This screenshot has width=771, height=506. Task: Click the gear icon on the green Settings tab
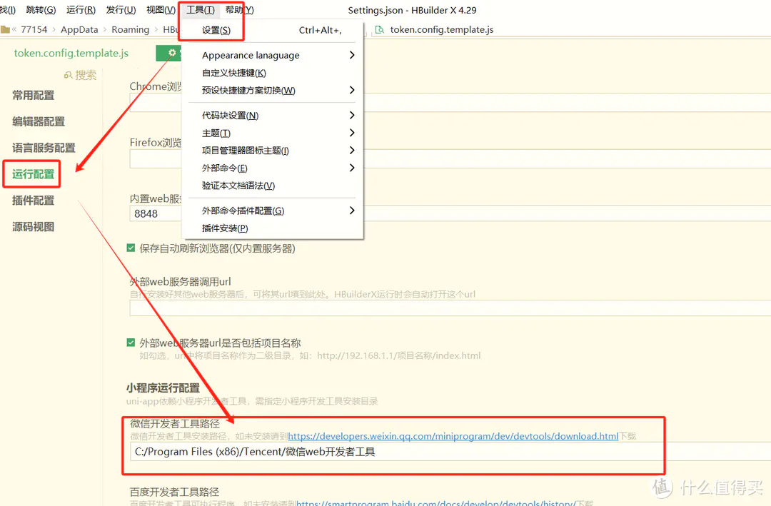click(x=172, y=54)
